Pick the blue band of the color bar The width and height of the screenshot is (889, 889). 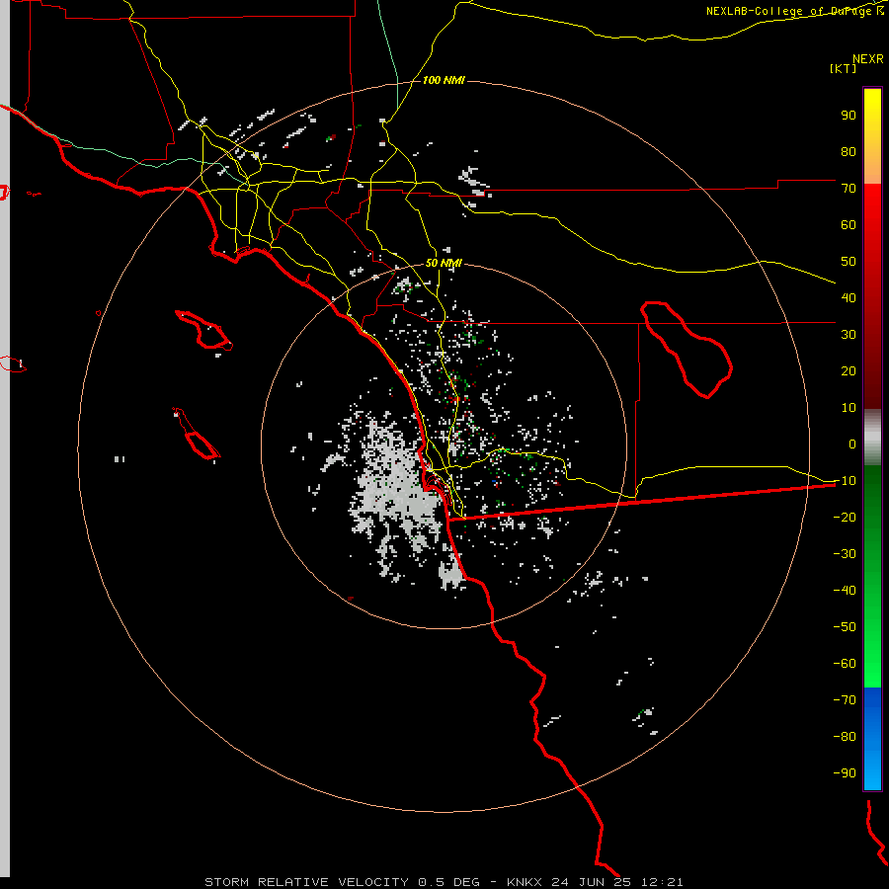(x=872, y=739)
